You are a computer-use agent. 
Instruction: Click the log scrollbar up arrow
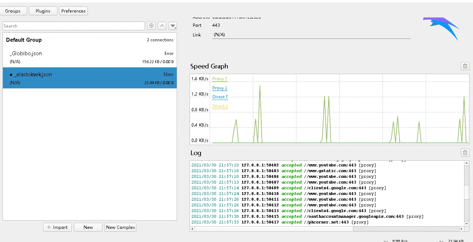click(x=467, y=163)
